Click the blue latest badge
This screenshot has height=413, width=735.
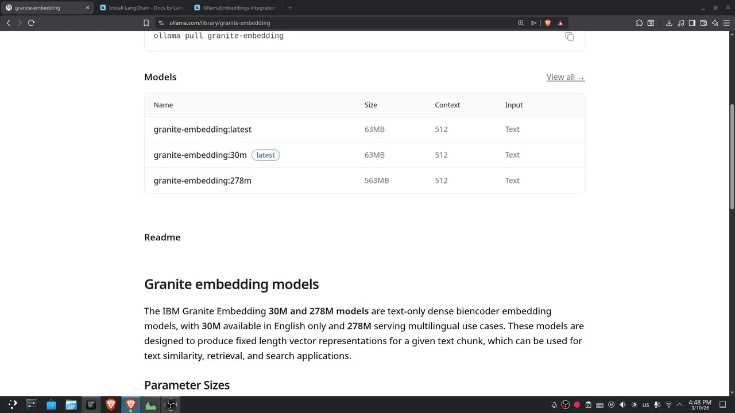[265, 155]
